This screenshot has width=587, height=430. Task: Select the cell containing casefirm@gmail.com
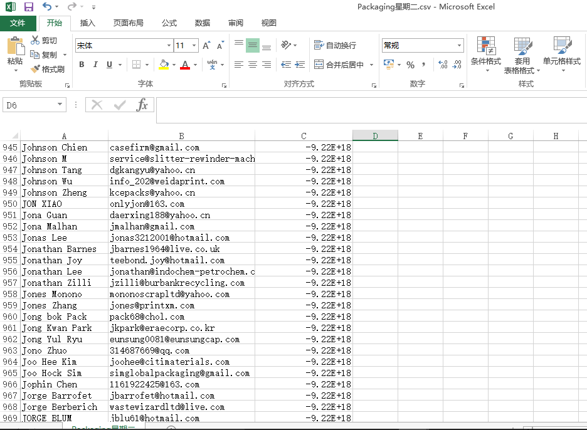coord(181,147)
